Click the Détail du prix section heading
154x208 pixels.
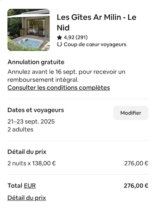click(27, 152)
